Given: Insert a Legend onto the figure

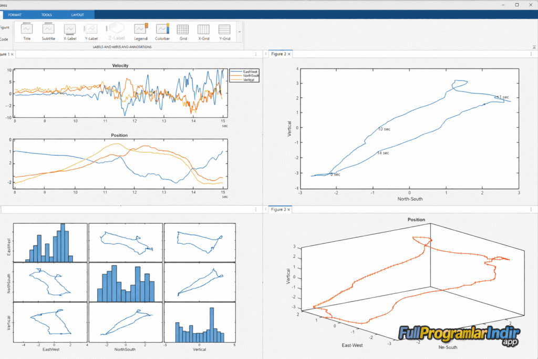Looking at the screenshot, I should 140,31.
